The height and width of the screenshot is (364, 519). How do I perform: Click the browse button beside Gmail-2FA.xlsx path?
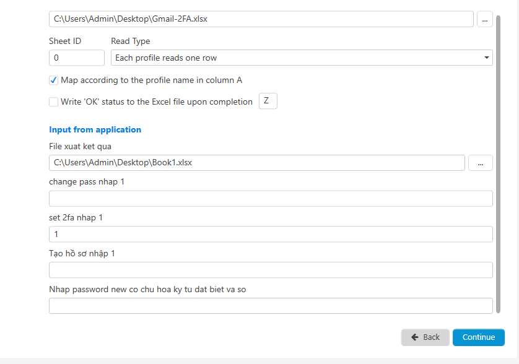[484, 19]
